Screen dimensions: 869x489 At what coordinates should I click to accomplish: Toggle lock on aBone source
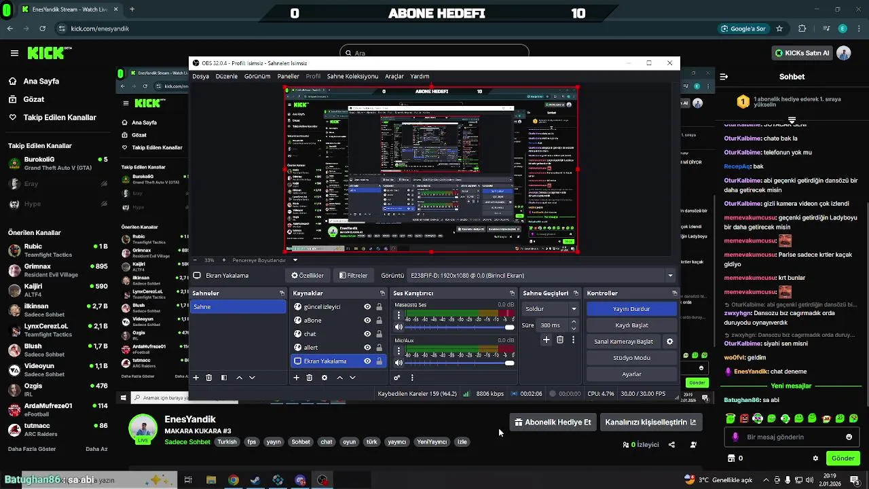[379, 321]
